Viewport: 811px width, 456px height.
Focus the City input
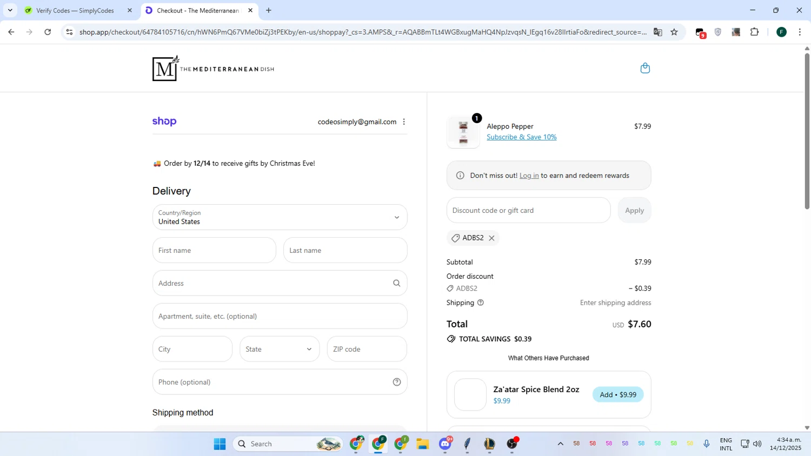[x=192, y=349]
